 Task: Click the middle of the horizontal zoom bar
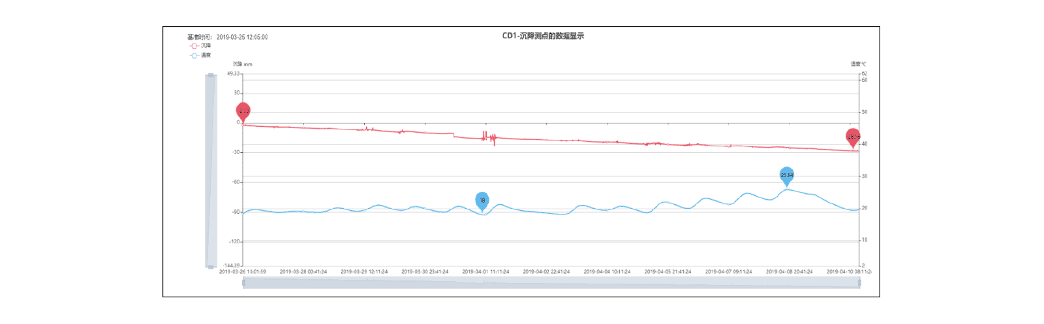pos(551,282)
